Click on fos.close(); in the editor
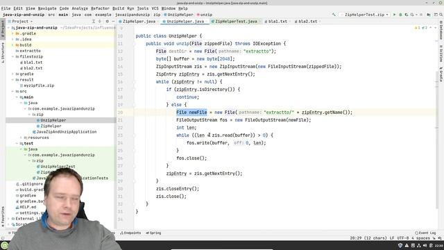 tap(191, 158)
